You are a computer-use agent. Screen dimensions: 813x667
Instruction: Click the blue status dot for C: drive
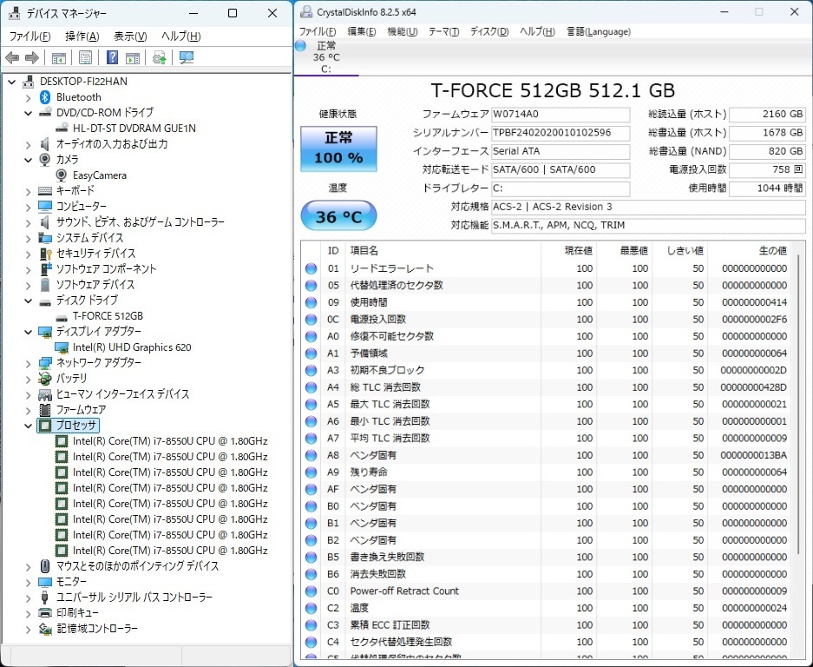pyautogui.click(x=300, y=46)
